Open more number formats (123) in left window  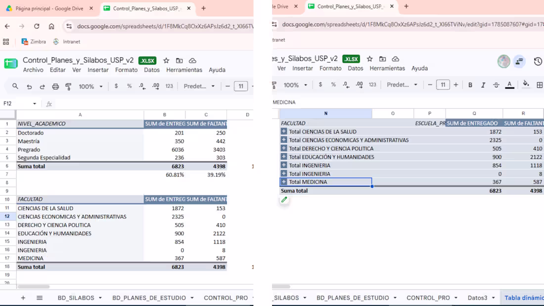tap(169, 86)
